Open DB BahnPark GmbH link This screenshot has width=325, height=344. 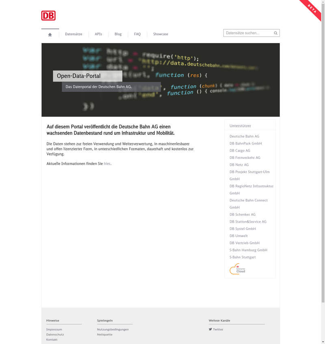[x=245, y=143]
